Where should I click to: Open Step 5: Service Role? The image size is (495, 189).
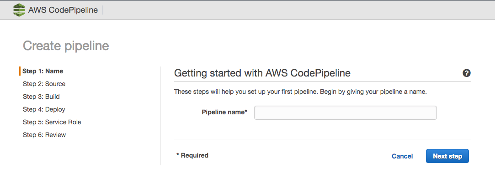[x=52, y=122]
